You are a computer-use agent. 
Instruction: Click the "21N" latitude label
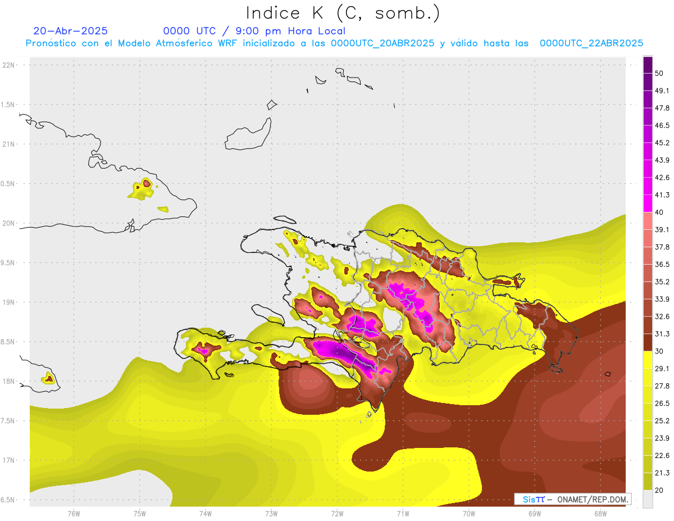click(x=9, y=144)
